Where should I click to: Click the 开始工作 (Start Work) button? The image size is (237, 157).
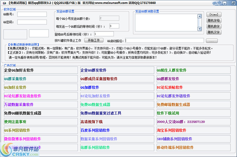[94, 41]
